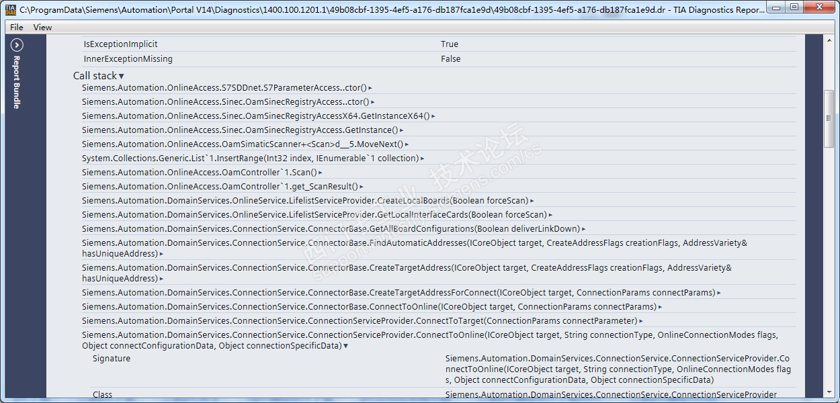The height and width of the screenshot is (403, 840).
Task: Click the Signature value text
Action: 618,369
